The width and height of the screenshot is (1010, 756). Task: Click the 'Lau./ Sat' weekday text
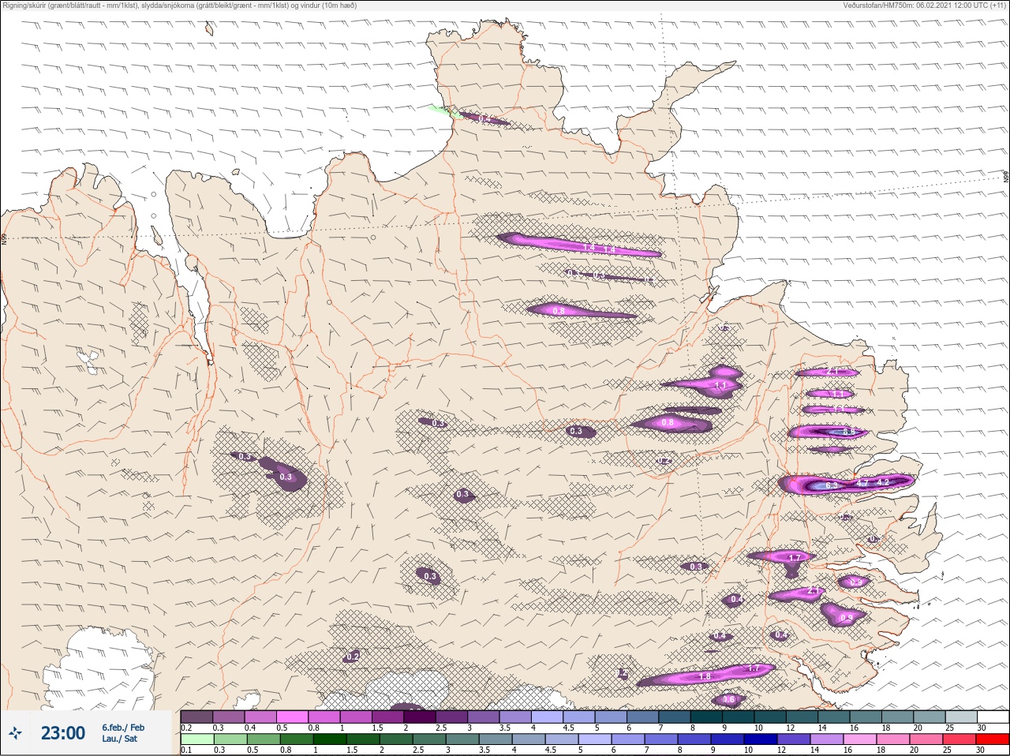point(119,739)
